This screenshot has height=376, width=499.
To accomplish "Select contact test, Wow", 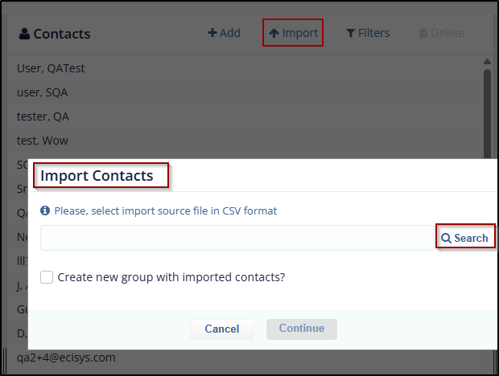I will [43, 141].
